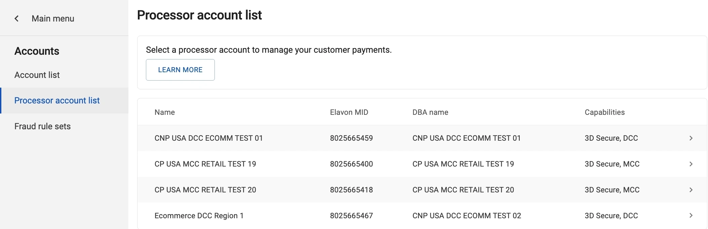The width and height of the screenshot is (708, 229).
Task: Choose account named CP USA MCC RETAIL TEST 20
Action: coord(205,190)
